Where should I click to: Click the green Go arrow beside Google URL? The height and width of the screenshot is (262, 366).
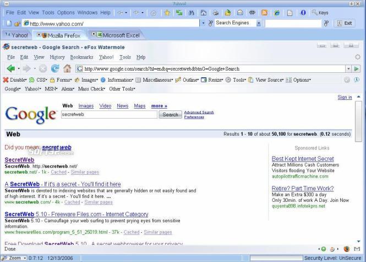(x=356, y=69)
